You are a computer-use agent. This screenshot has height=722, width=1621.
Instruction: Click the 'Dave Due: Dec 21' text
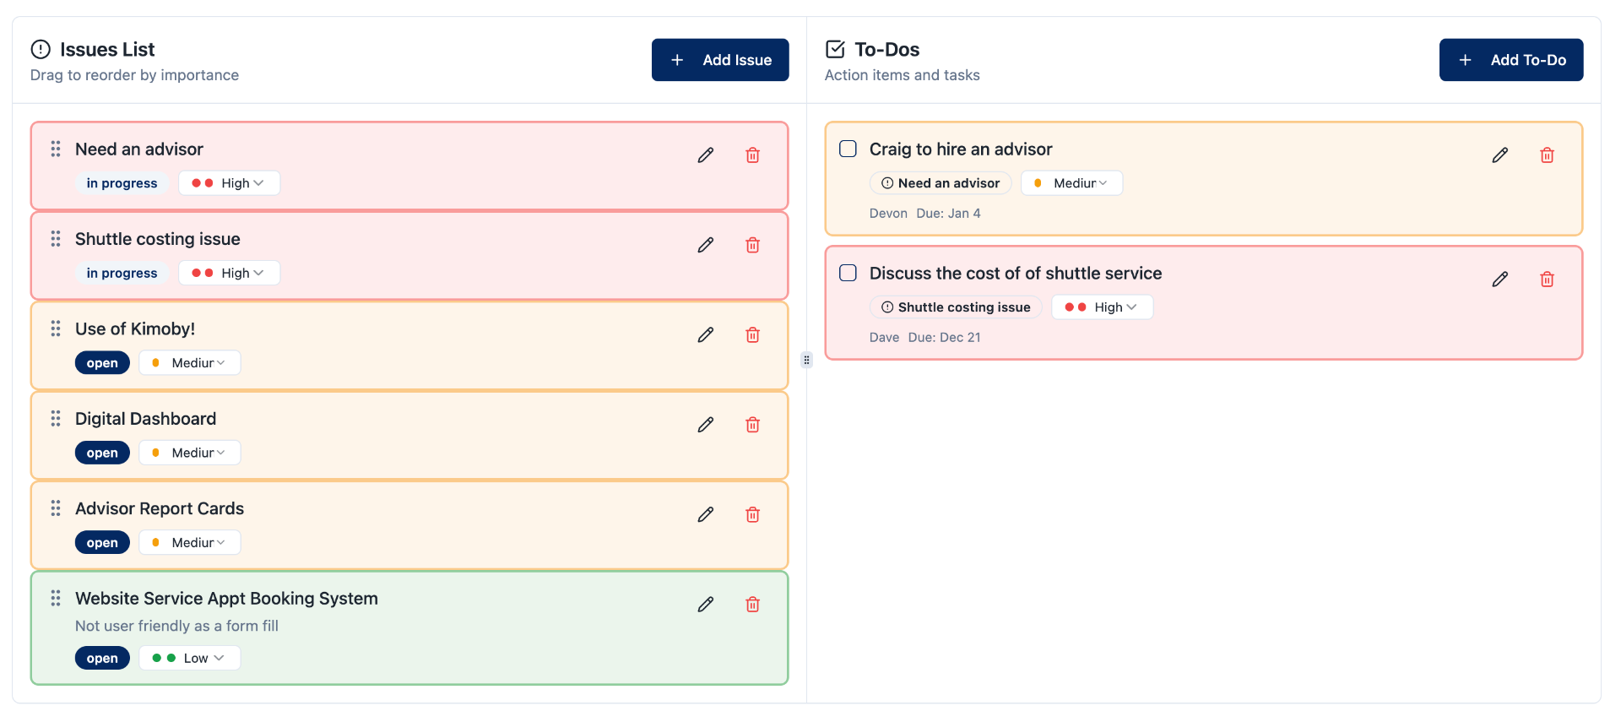pos(925,338)
